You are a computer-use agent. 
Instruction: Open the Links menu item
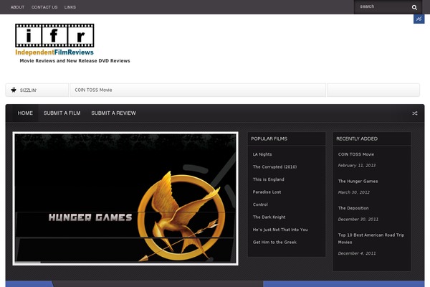coord(70,7)
